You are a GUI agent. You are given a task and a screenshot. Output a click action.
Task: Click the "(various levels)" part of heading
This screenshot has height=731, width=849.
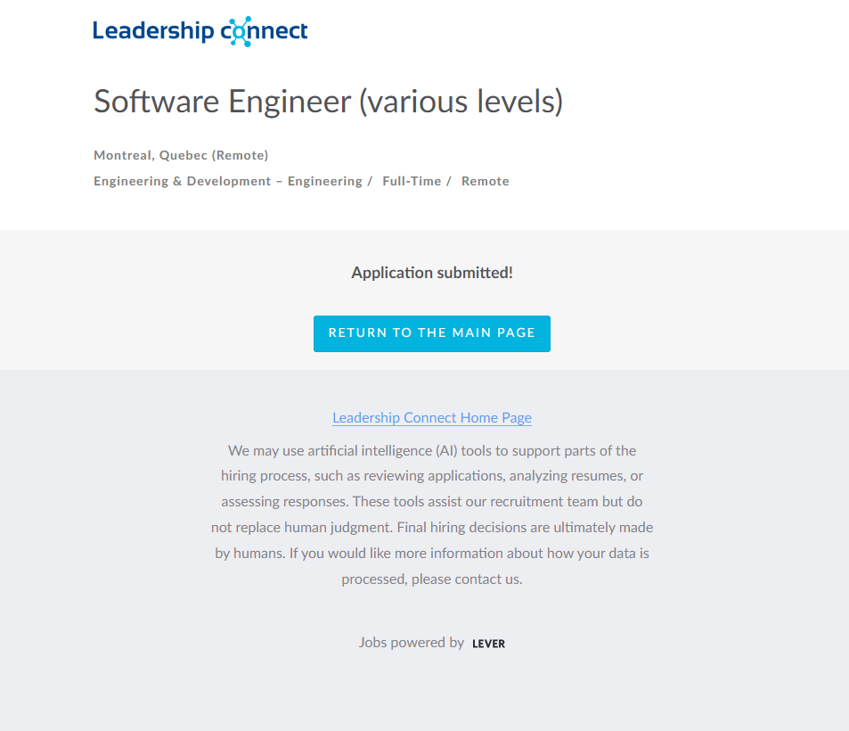click(x=461, y=102)
